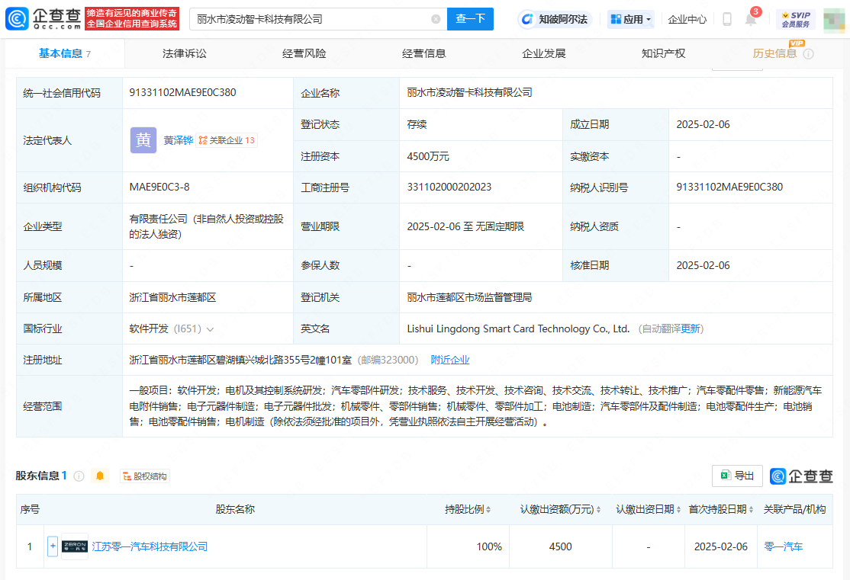Click the 登记状态 value 存续
The image size is (850, 580).
417,124
